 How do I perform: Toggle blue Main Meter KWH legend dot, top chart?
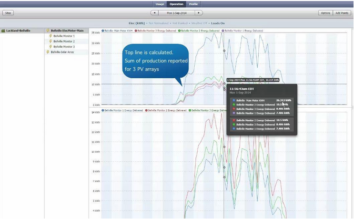coord(103,30)
